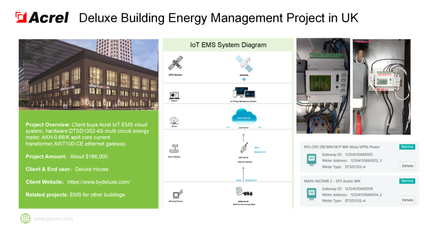The width and height of the screenshot is (424, 239).
Task: Click SP2-CH3 DB/WH/M/P WH Mezz MFRs Power title
Action: click(342, 147)
